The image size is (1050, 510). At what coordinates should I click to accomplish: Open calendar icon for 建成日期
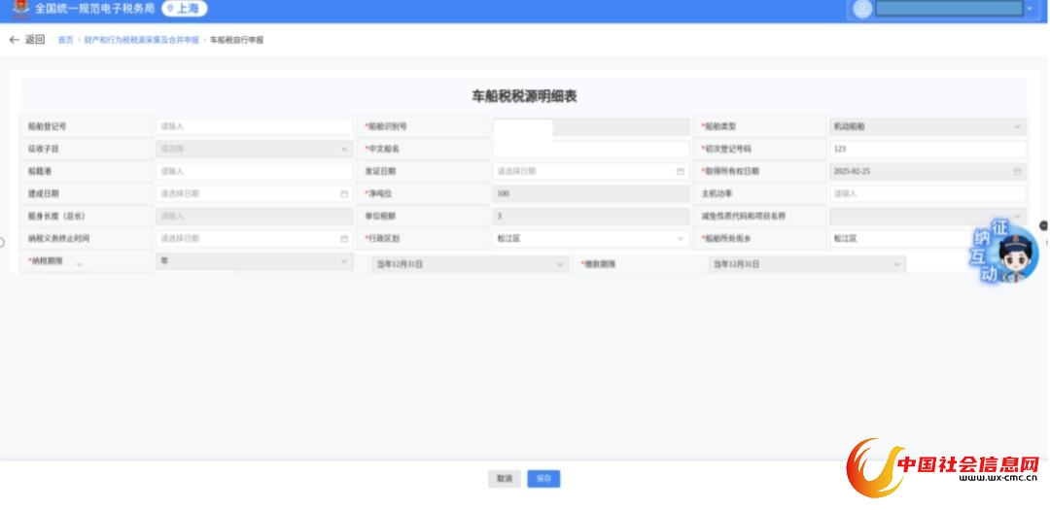tap(344, 193)
